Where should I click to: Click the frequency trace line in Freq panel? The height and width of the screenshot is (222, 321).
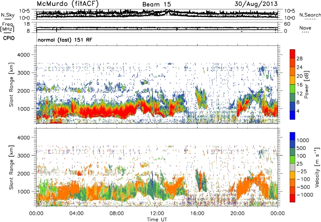point(157,28)
